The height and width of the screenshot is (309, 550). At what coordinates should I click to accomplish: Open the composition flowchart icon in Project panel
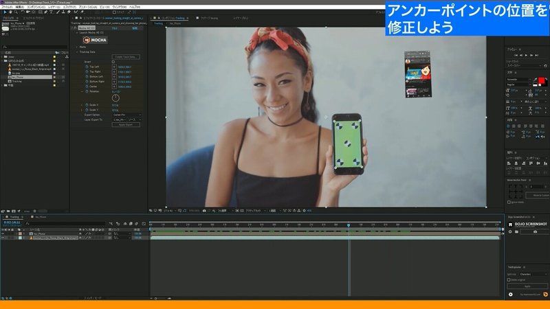[67, 57]
